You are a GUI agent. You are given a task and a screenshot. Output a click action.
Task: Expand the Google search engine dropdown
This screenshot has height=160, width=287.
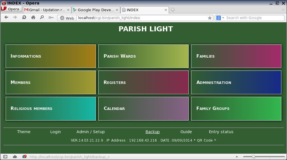click(223, 18)
